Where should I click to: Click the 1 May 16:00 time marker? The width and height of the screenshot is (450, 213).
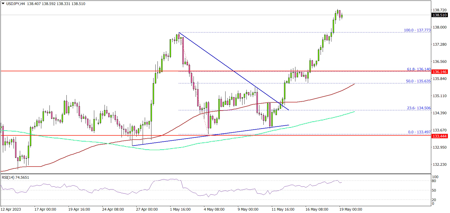pyautogui.click(x=180, y=209)
